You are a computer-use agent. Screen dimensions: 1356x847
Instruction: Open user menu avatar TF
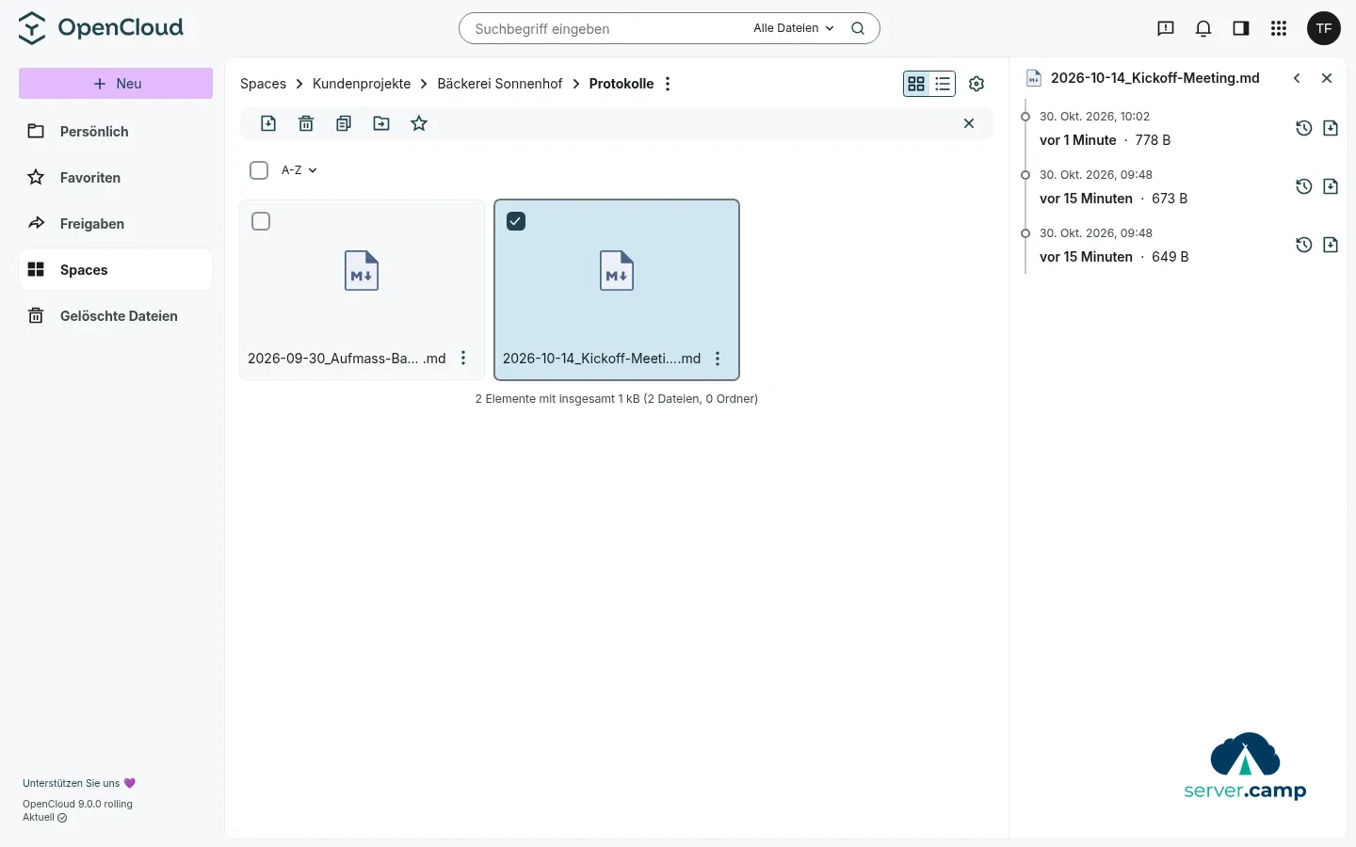coord(1324,28)
